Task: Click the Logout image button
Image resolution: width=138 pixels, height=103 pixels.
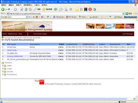Action: (x=129, y=26)
